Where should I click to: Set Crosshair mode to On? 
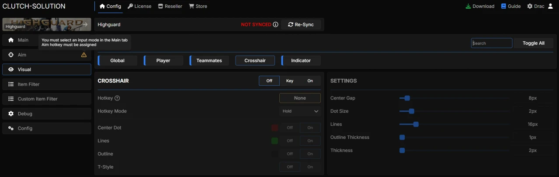310,81
